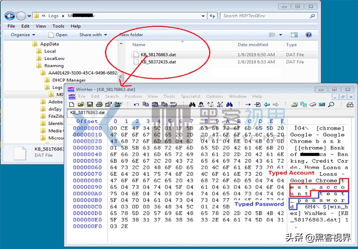This screenshot has height=249, width=358.
Task: Open WinHex Search menu
Action: [x=112, y=96]
